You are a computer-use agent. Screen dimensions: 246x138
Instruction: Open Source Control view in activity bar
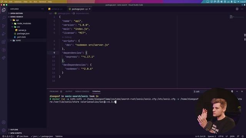coord(3,26)
